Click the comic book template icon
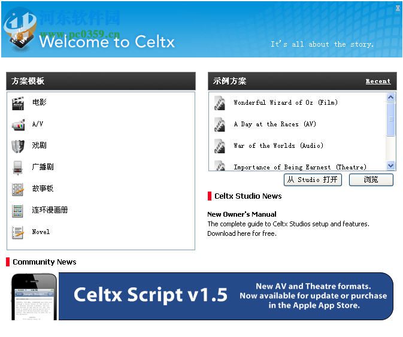The width and height of the screenshot is (403, 337). 18,211
